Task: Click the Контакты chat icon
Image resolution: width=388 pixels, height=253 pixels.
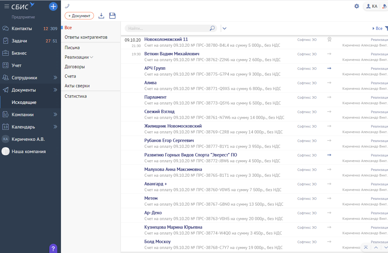Action: (x=6, y=29)
